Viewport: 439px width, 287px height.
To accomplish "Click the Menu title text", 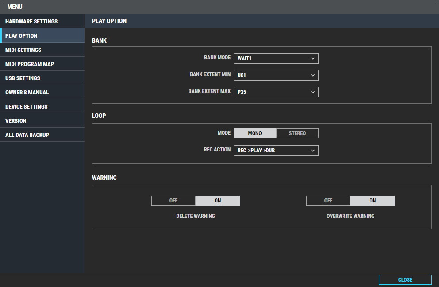I will [x=15, y=7].
